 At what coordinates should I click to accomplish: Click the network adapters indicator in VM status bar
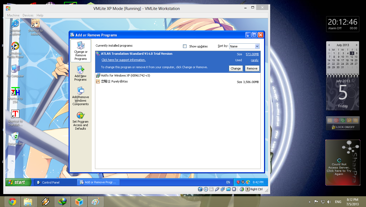pyautogui.click(x=223, y=189)
